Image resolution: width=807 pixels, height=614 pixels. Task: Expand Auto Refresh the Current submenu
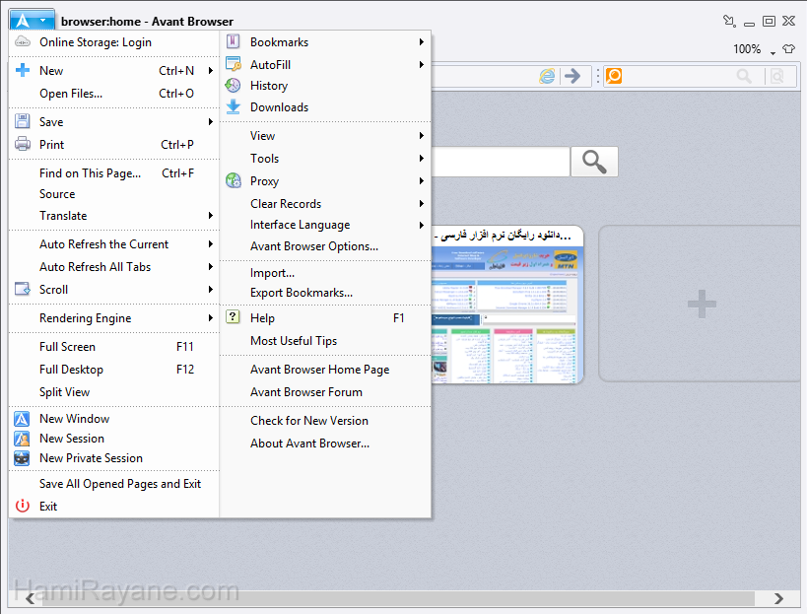tap(211, 244)
